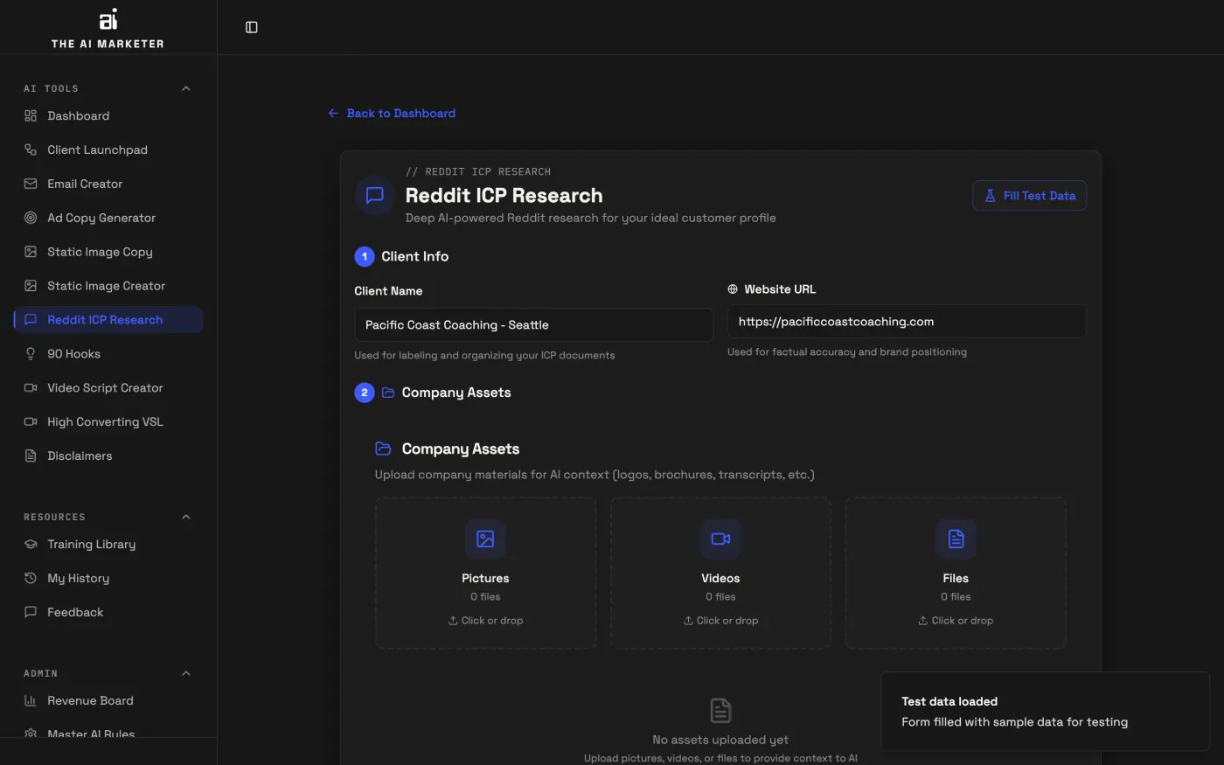Click the Client Launchpad icon
Image resolution: width=1224 pixels, height=765 pixels.
pyautogui.click(x=31, y=150)
